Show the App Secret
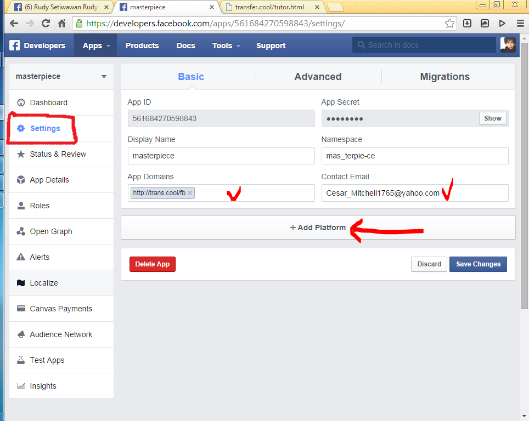Viewport: 529px width, 421px height. pyautogui.click(x=493, y=118)
